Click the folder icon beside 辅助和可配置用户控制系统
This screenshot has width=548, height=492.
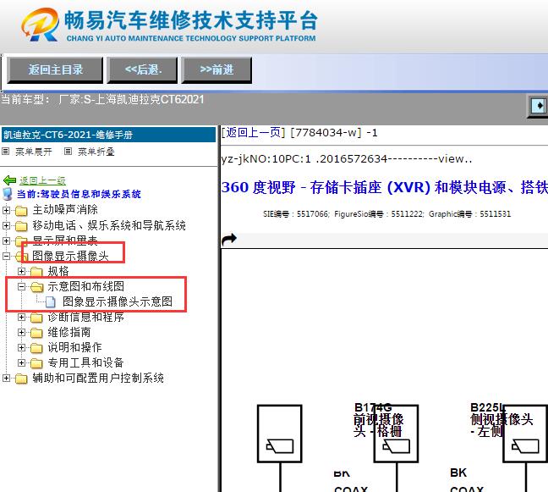(21, 379)
